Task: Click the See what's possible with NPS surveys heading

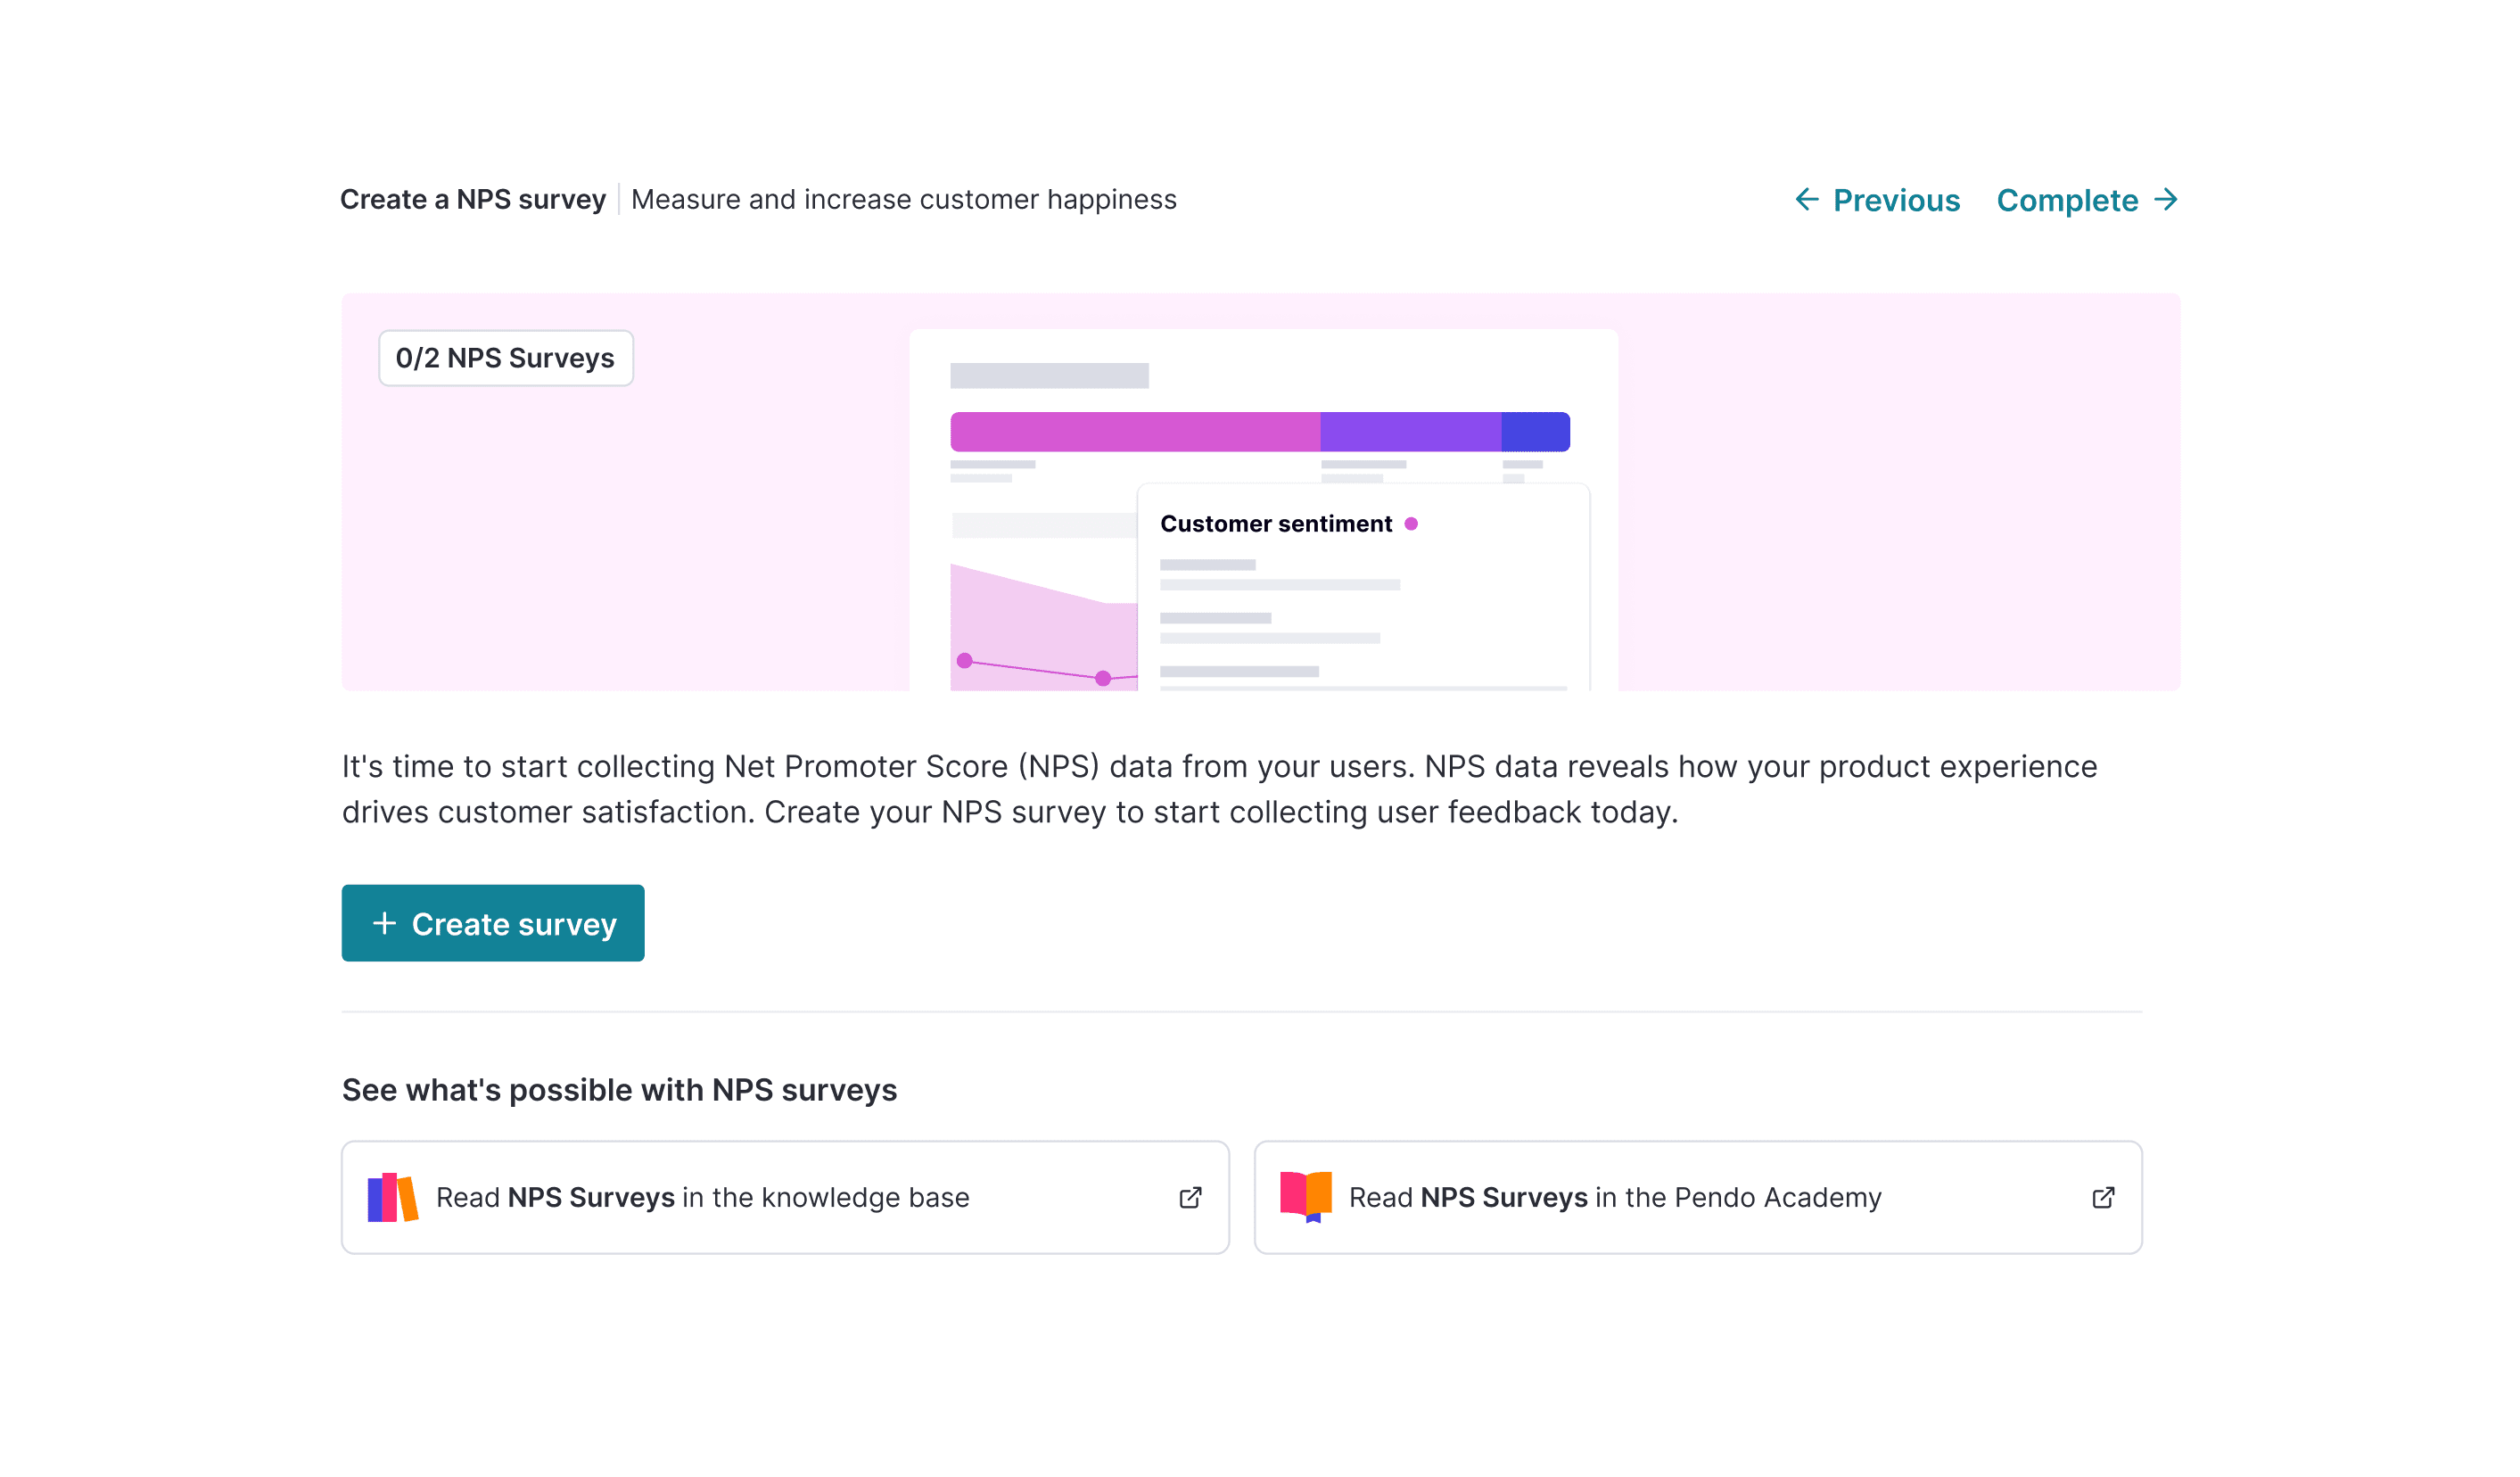Action: pyautogui.click(x=619, y=1090)
